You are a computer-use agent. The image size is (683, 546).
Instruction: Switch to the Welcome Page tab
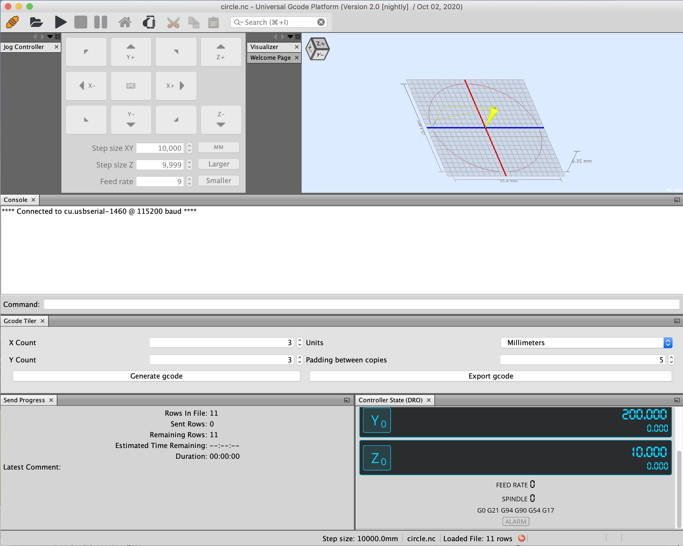[x=270, y=58]
